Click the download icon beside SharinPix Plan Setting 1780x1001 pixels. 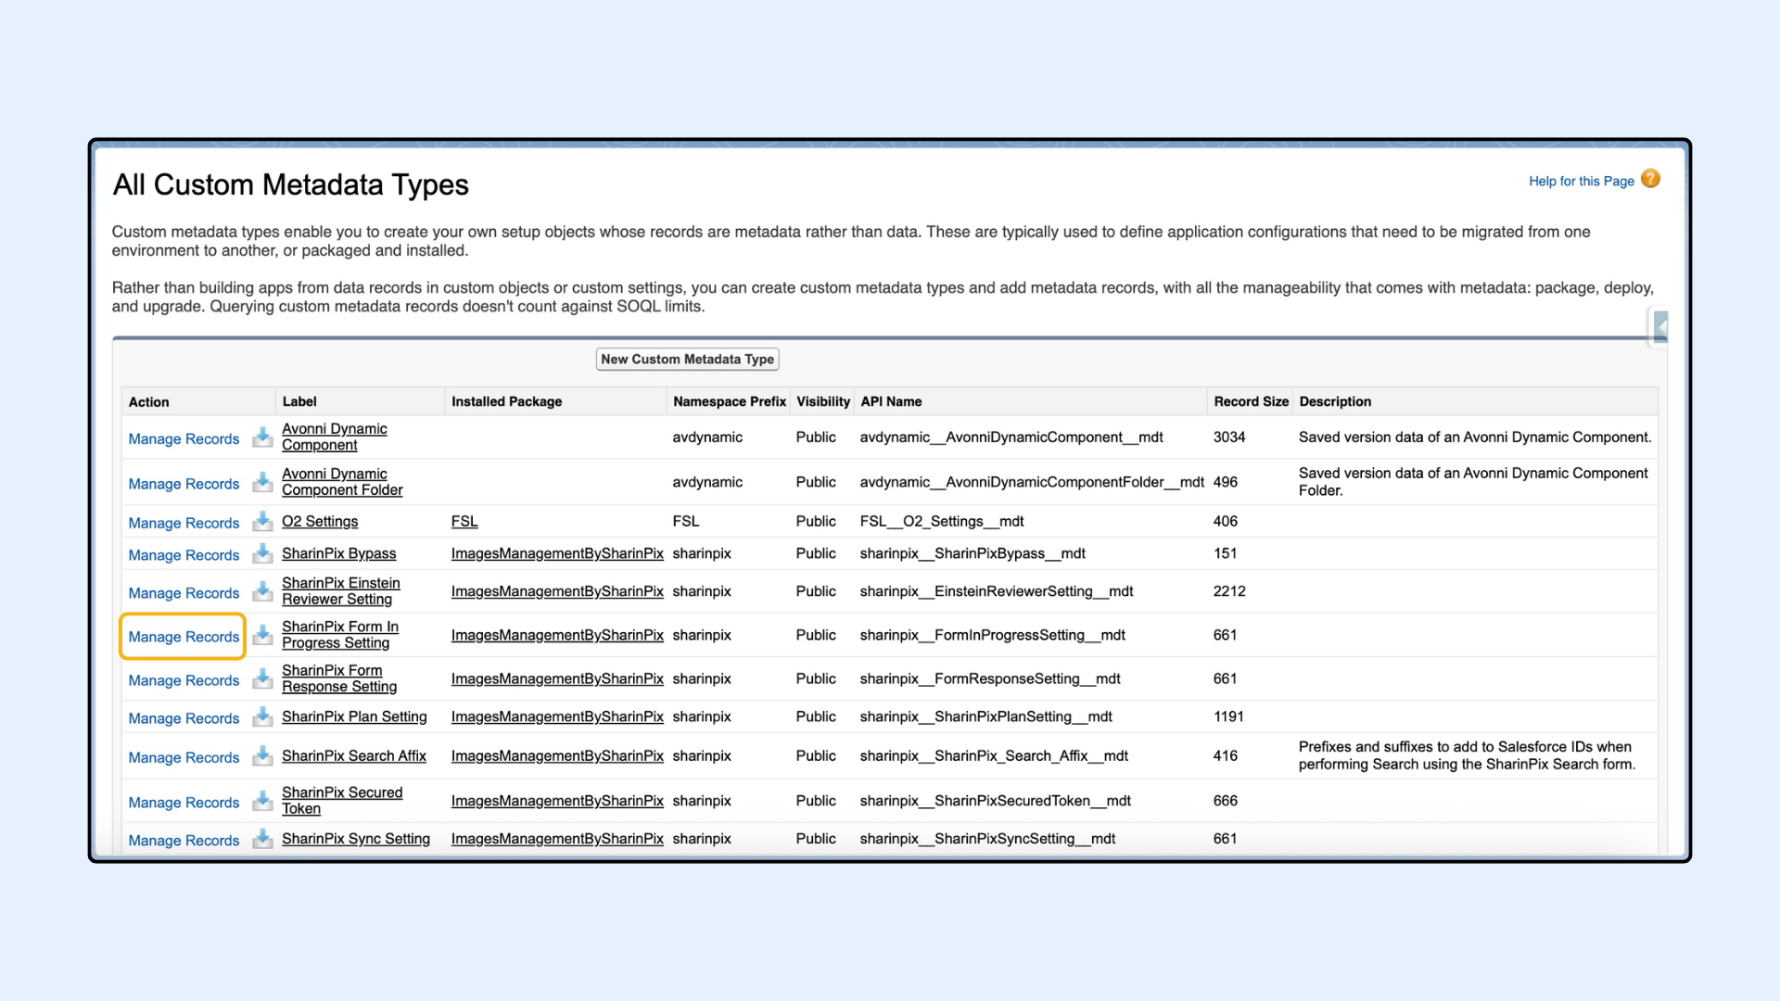[262, 716]
